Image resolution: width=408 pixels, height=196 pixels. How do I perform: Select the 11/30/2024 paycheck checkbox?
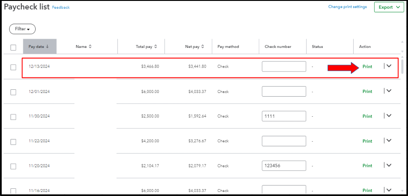(x=13, y=117)
